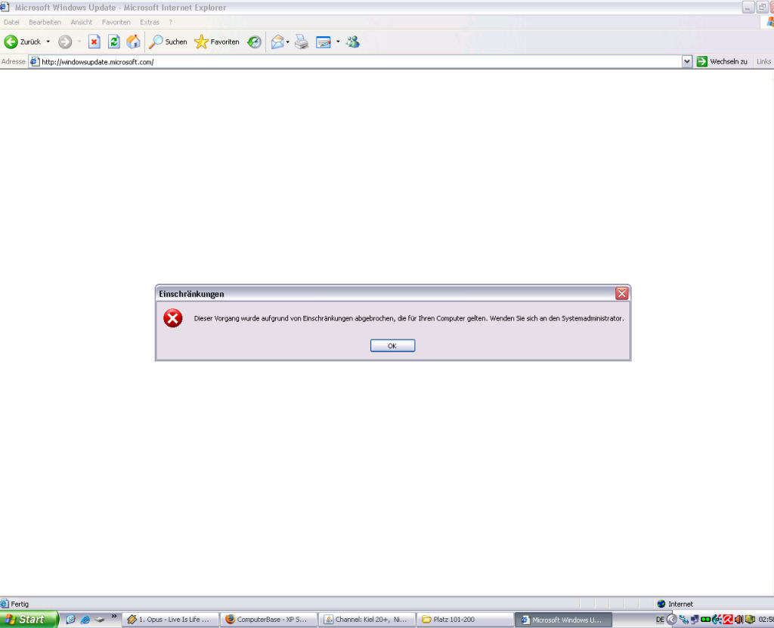Click the Mail envelope toolbar icon

pyautogui.click(x=278, y=42)
